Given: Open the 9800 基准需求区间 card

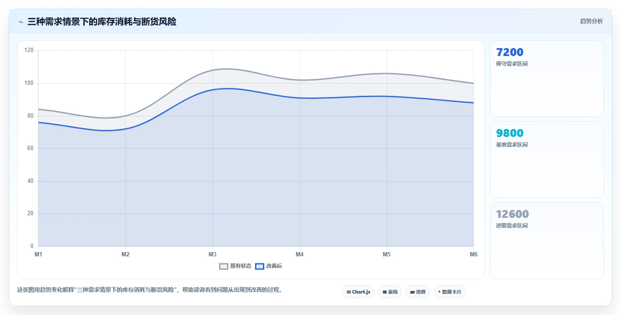Looking at the screenshot, I should click(x=547, y=160).
